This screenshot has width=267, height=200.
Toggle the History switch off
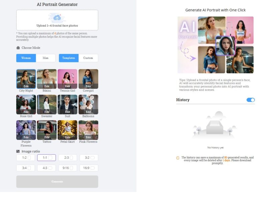(250, 100)
